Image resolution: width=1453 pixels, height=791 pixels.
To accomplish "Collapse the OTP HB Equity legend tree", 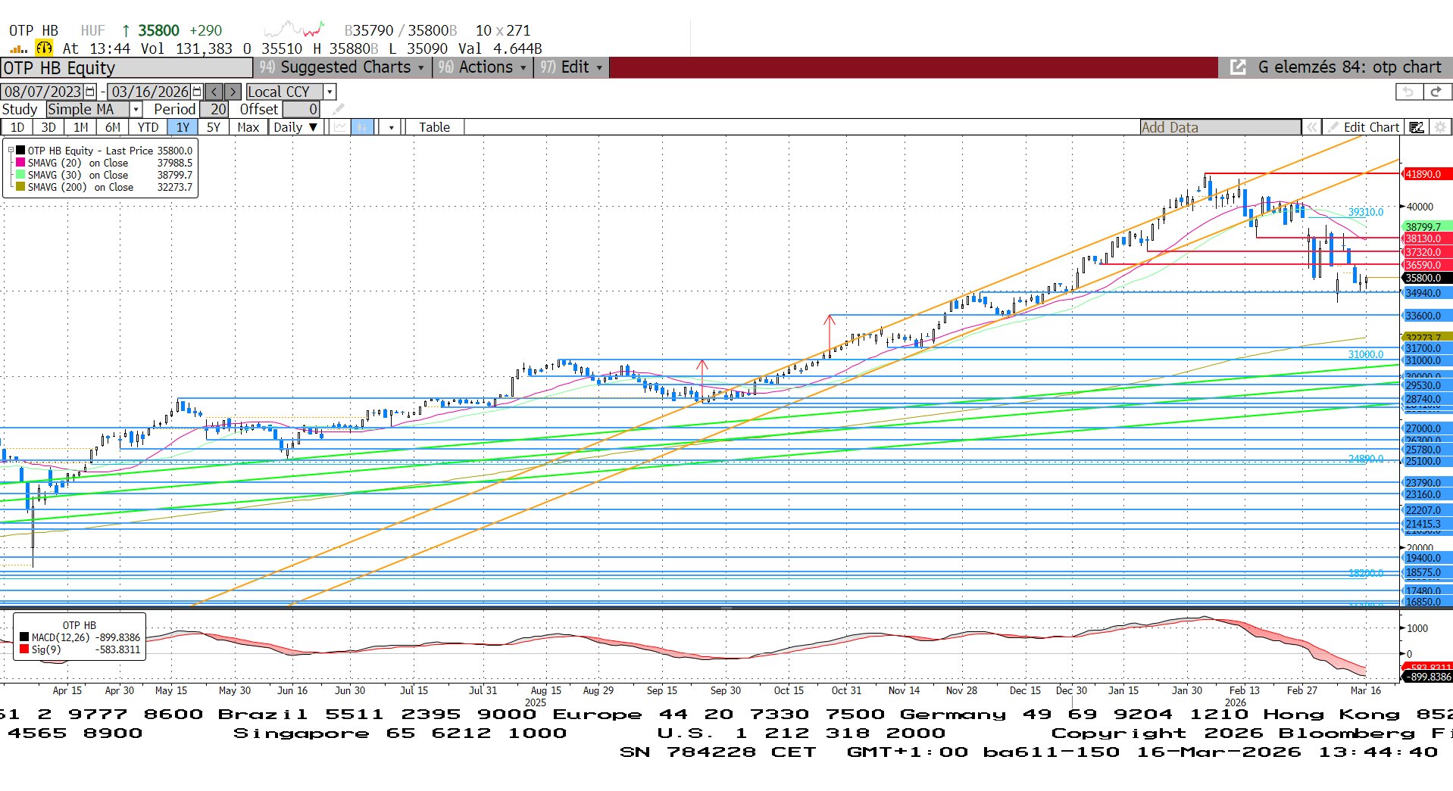I will point(11,151).
